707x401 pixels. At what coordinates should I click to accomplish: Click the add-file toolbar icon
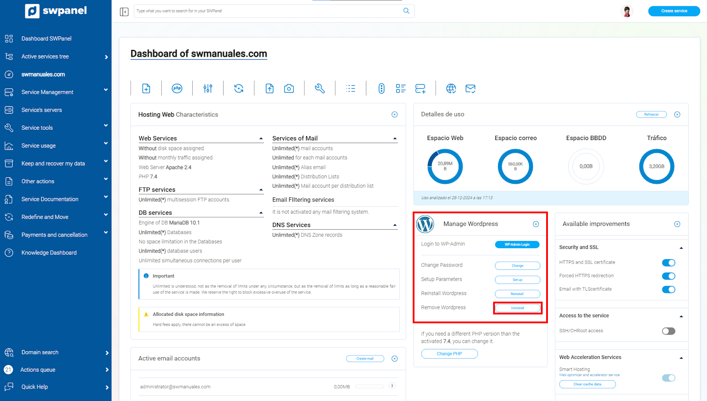point(146,89)
